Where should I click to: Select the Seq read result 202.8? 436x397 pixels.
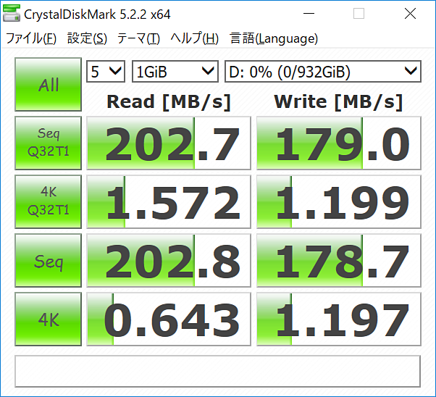[x=169, y=260]
